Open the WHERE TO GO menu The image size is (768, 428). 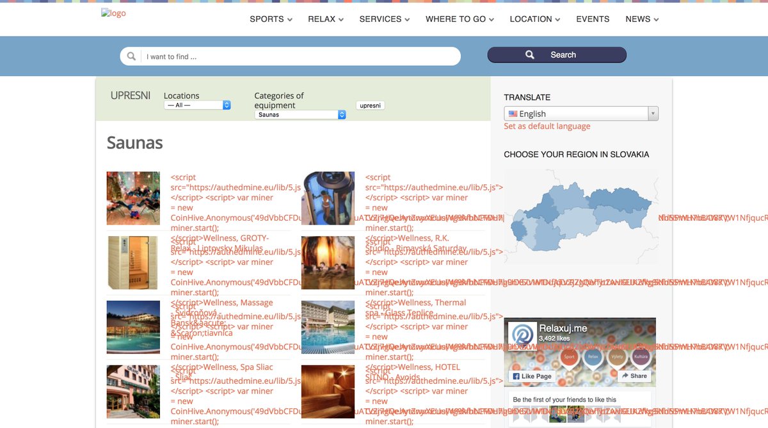click(460, 19)
